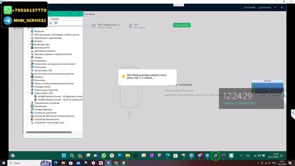
Task: Open the inner taskbar notification bell
Action: click(282, 156)
